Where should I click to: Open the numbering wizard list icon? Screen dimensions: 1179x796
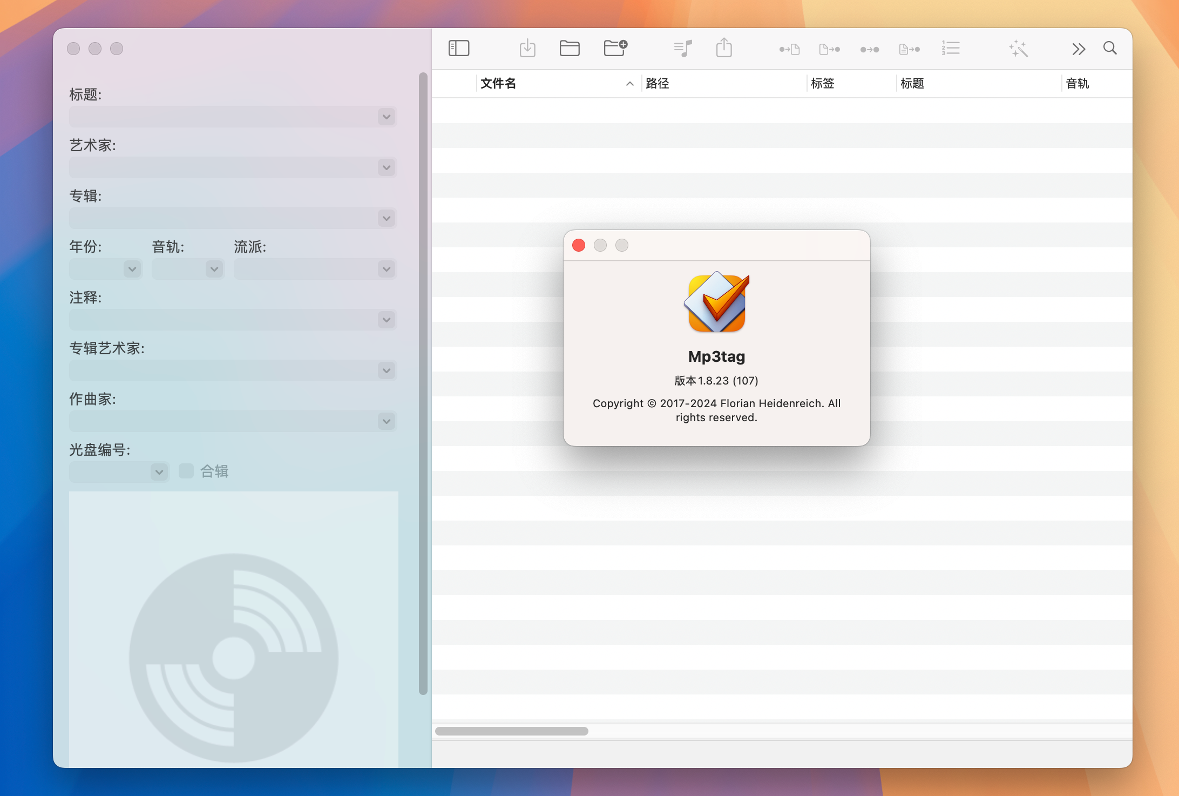[951, 48]
